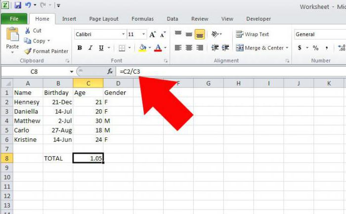Expand the Fill Color dropdown arrow
Viewport: 346px width, 214px height.
[150, 47]
